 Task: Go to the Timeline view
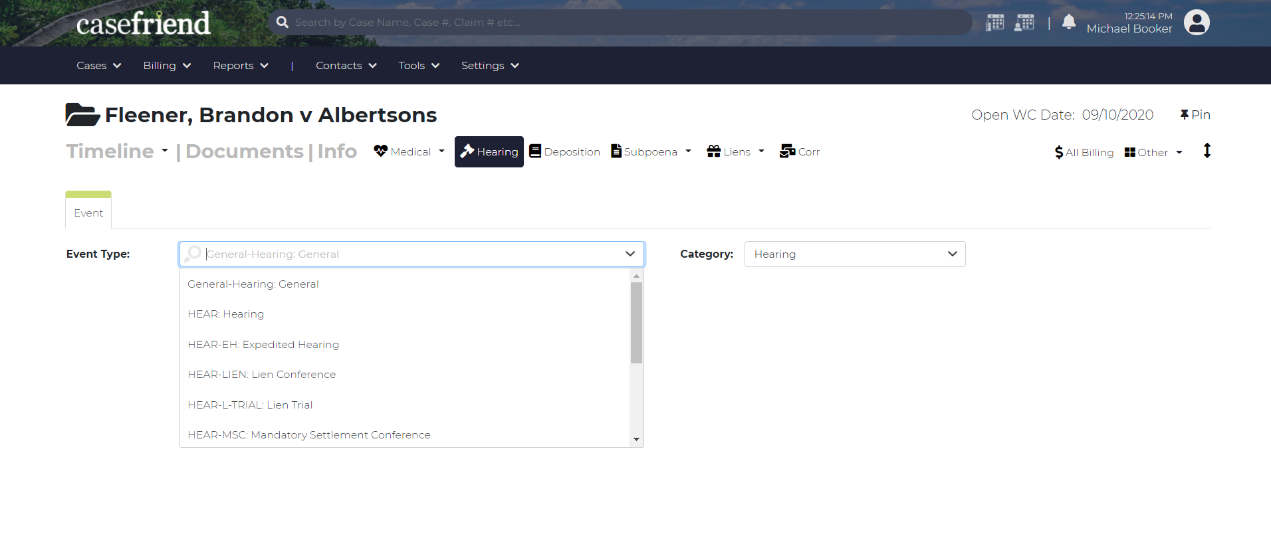pyautogui.click(x=110, y=151)
